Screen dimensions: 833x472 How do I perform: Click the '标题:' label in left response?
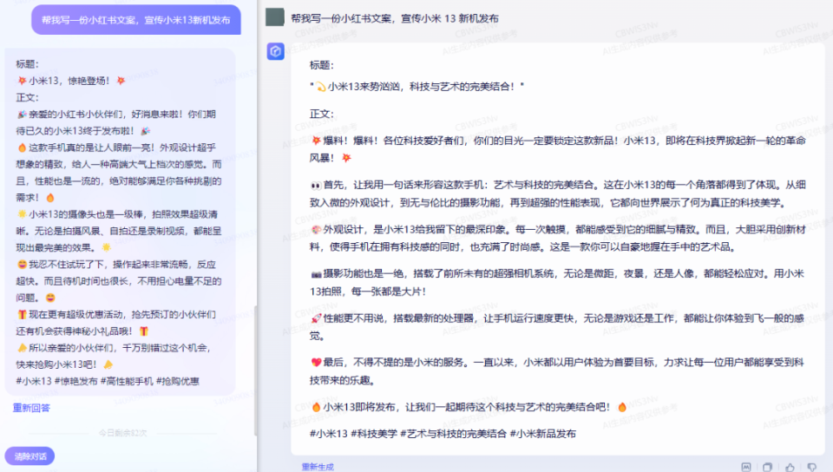27,64
